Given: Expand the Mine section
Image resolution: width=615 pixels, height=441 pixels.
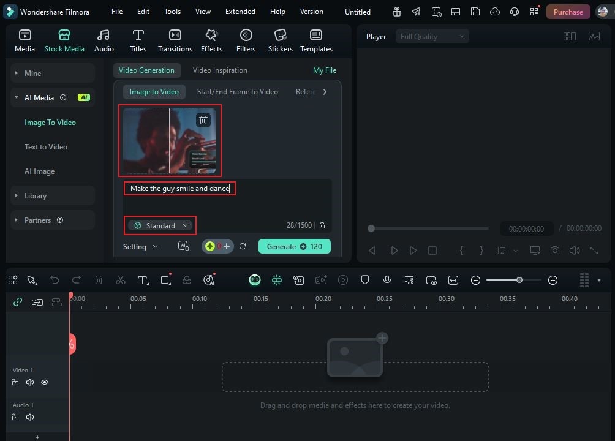Looking at the screenshot, I should coord(53,73).
